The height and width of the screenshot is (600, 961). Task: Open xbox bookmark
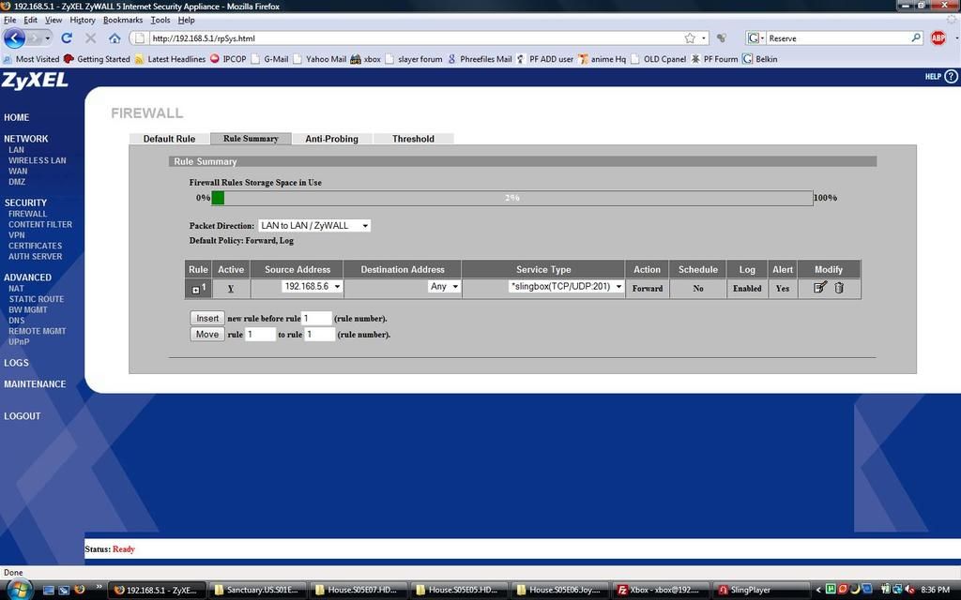[x=365, y=59]
